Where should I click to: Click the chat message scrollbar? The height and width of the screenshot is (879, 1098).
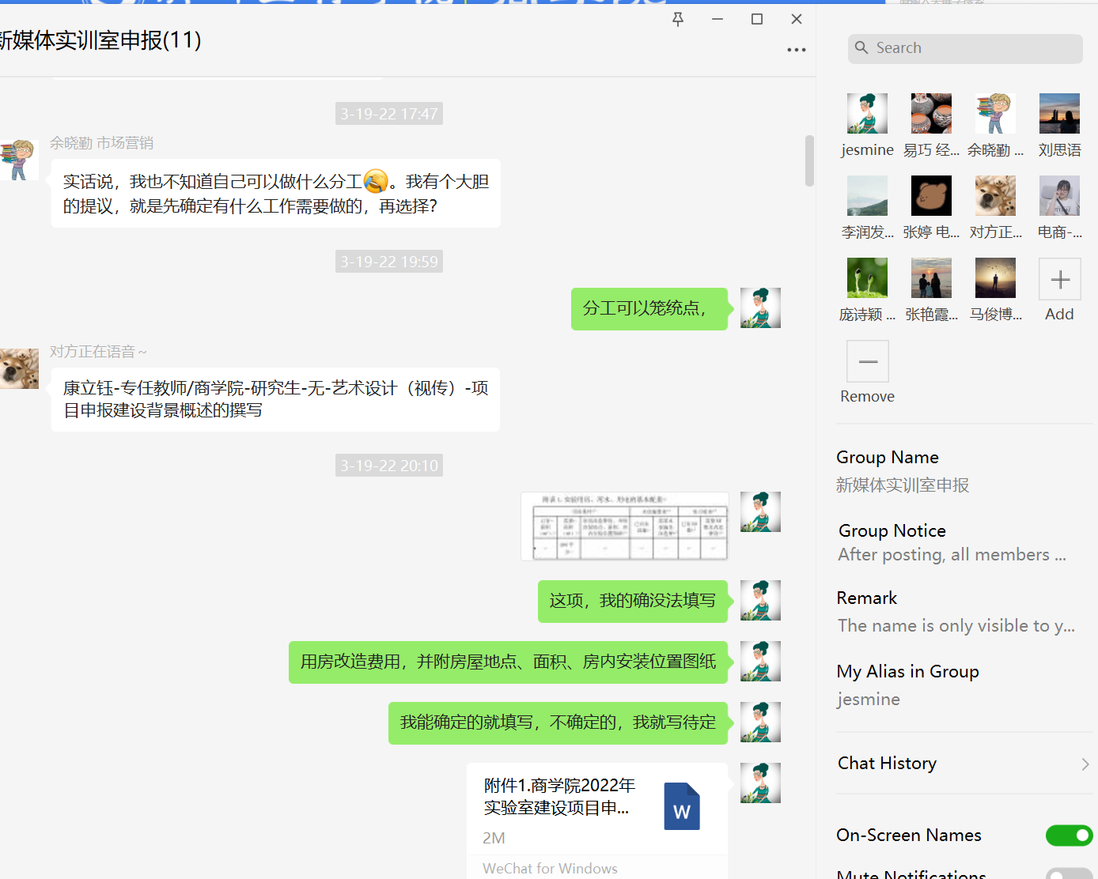809,160
